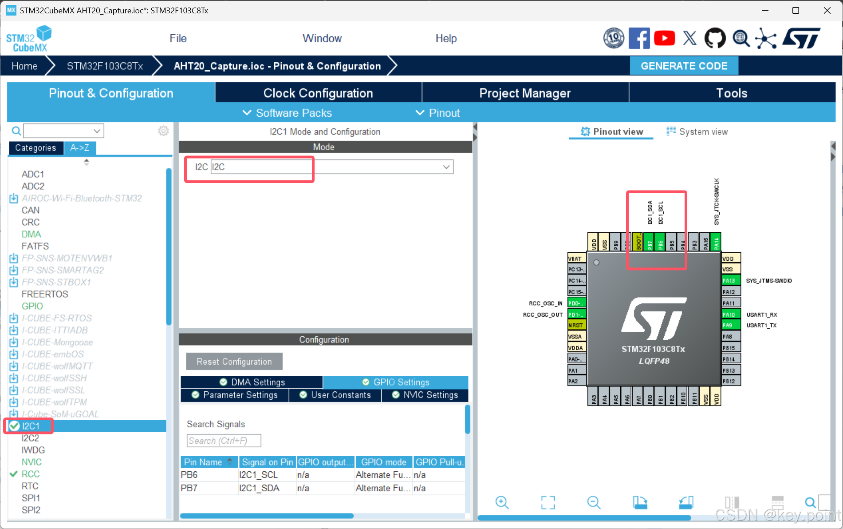Screen dimensions: 843x529
Task: Expand the Pinout dropdown menu
Action: [437, 113]
